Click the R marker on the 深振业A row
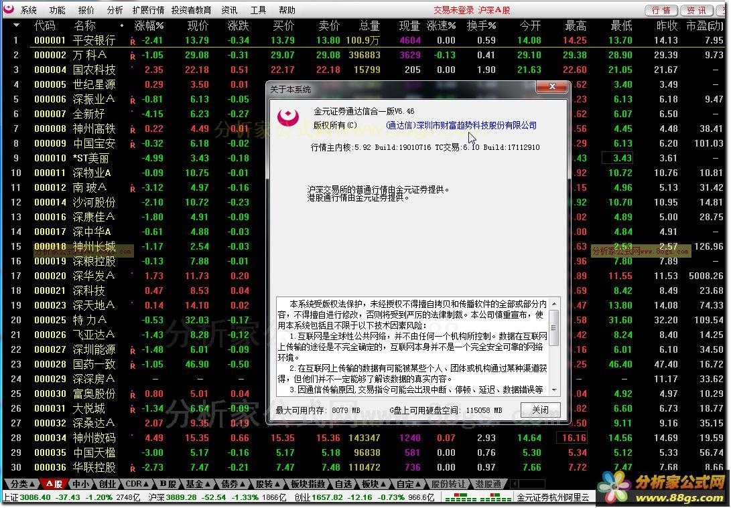This screenshot has width=731, height=508. [x=133, y=100]
